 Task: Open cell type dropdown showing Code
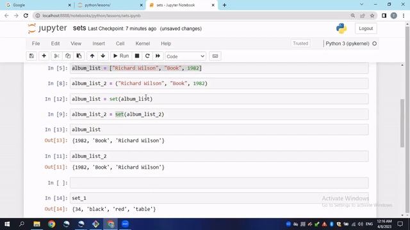click(185, 56)
